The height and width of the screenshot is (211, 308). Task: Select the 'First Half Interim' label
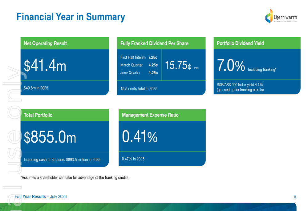(133, 57)
